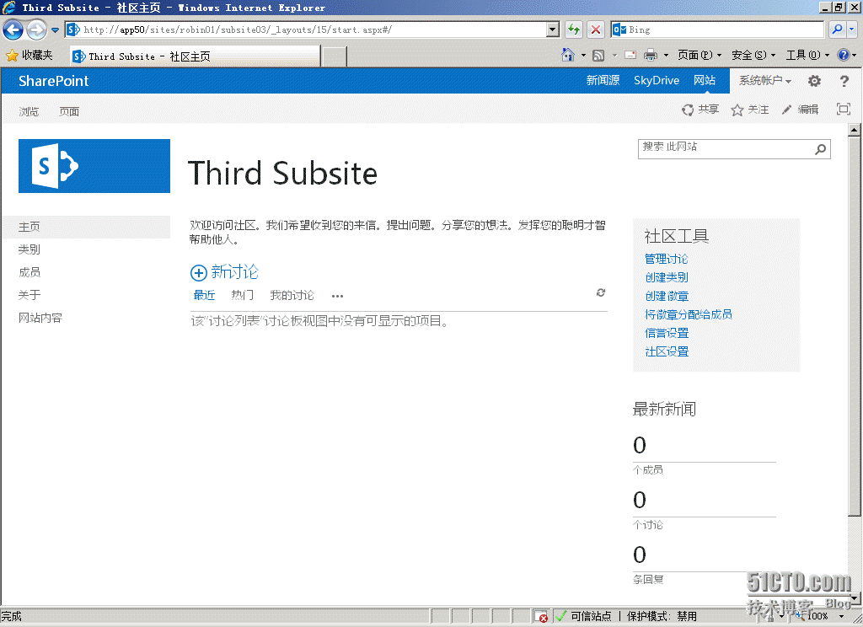
Task: Expand the Print options dropdown arrow
Action: coord(666,55)
